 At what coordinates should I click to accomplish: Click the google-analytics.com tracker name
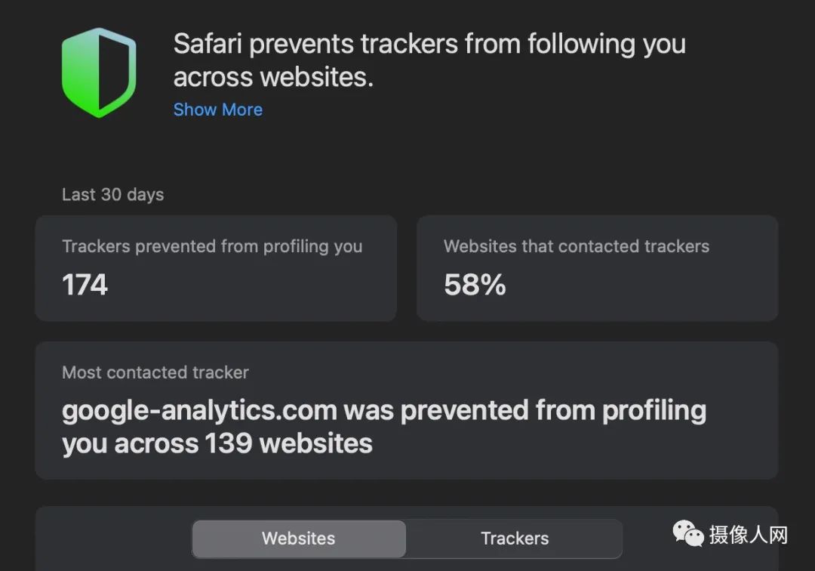(x=199, y=410)
